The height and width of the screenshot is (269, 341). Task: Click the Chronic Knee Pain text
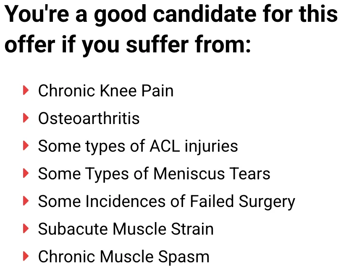tap(106, 91)
